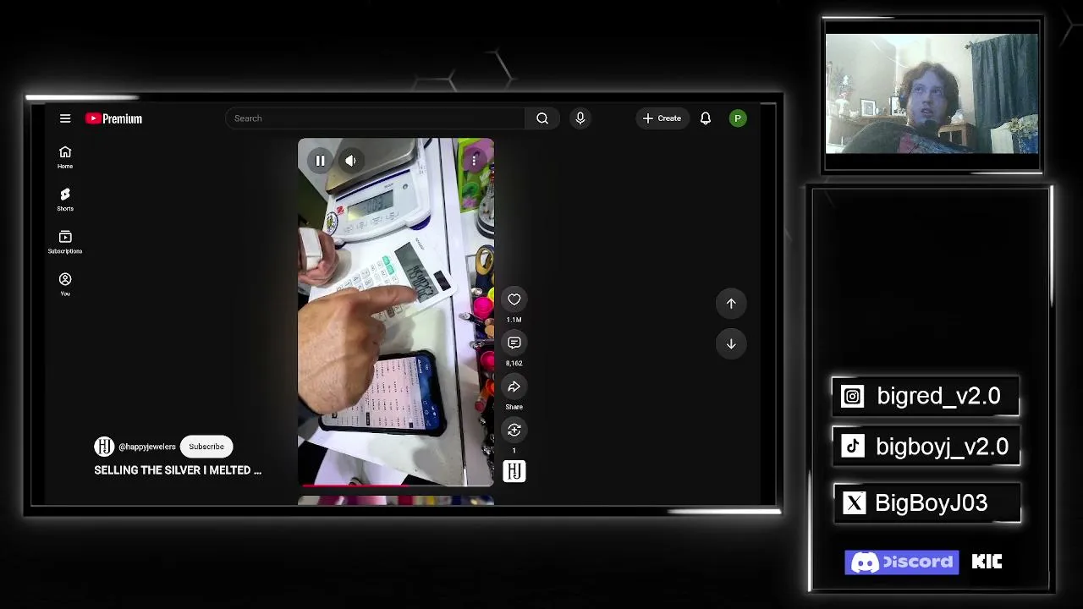Click the webcam feed overlay
The image size is (1083, 609).
click(932, 94)
